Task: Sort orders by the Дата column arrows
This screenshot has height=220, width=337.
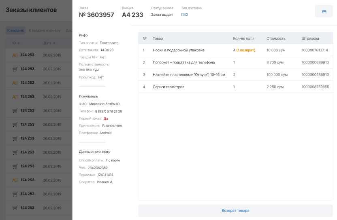Action: click(54, 43)
